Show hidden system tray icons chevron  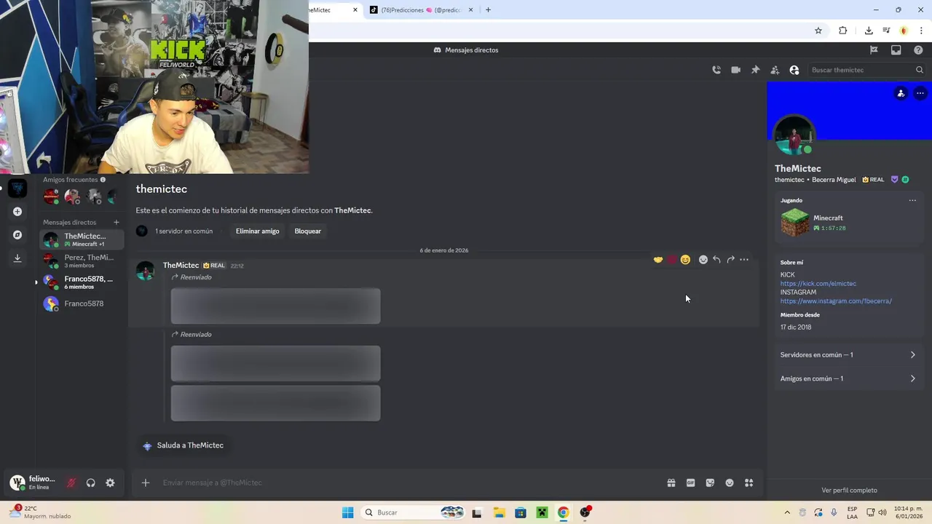pyautogui.click(x=787, y=512)
